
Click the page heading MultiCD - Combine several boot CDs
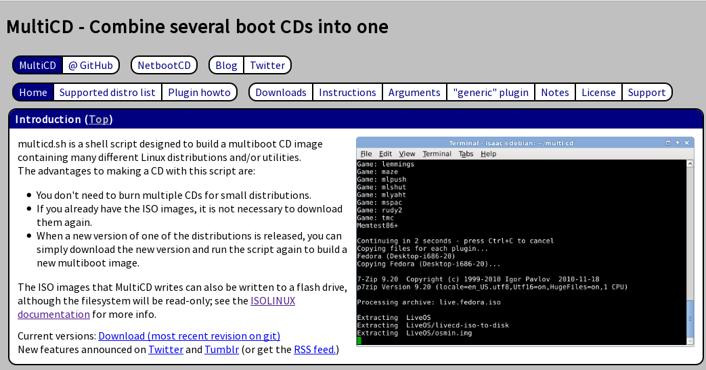click(197, 26)
